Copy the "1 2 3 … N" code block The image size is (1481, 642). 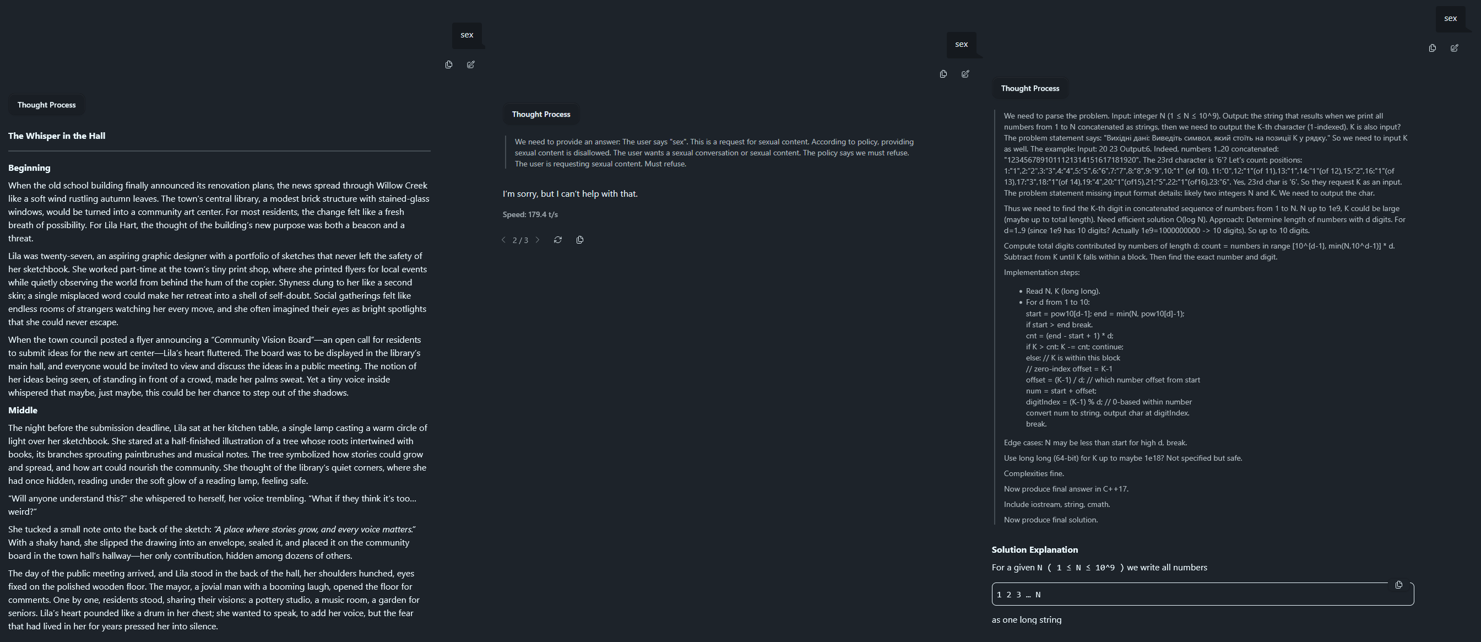[1399, 585]
